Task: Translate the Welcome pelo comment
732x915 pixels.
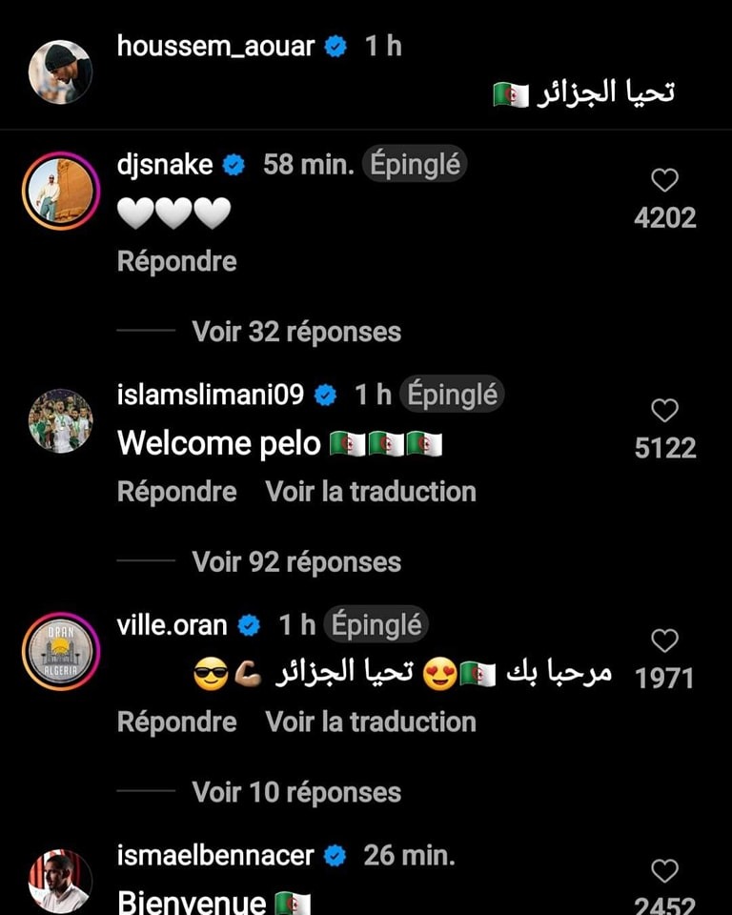Action: tap(371, 492)
